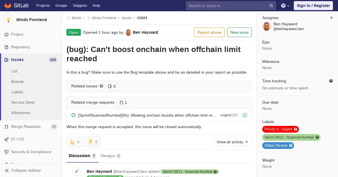Click Ben Hayward's avatar beside the opened time
The width and height of the screenshot is (338, 177).
click(x=128, y=32)
